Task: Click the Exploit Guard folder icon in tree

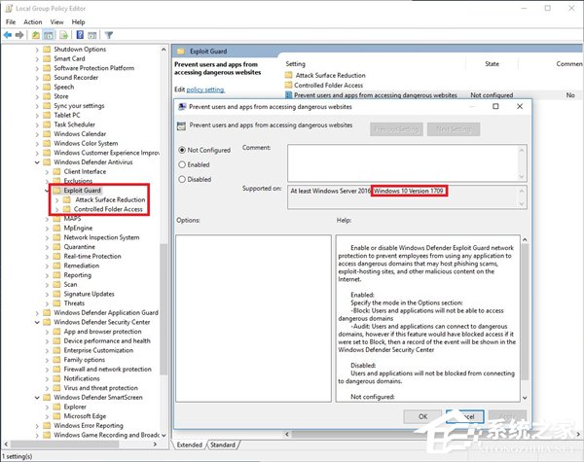Action: pyautogui.click(x=56, y=191)
